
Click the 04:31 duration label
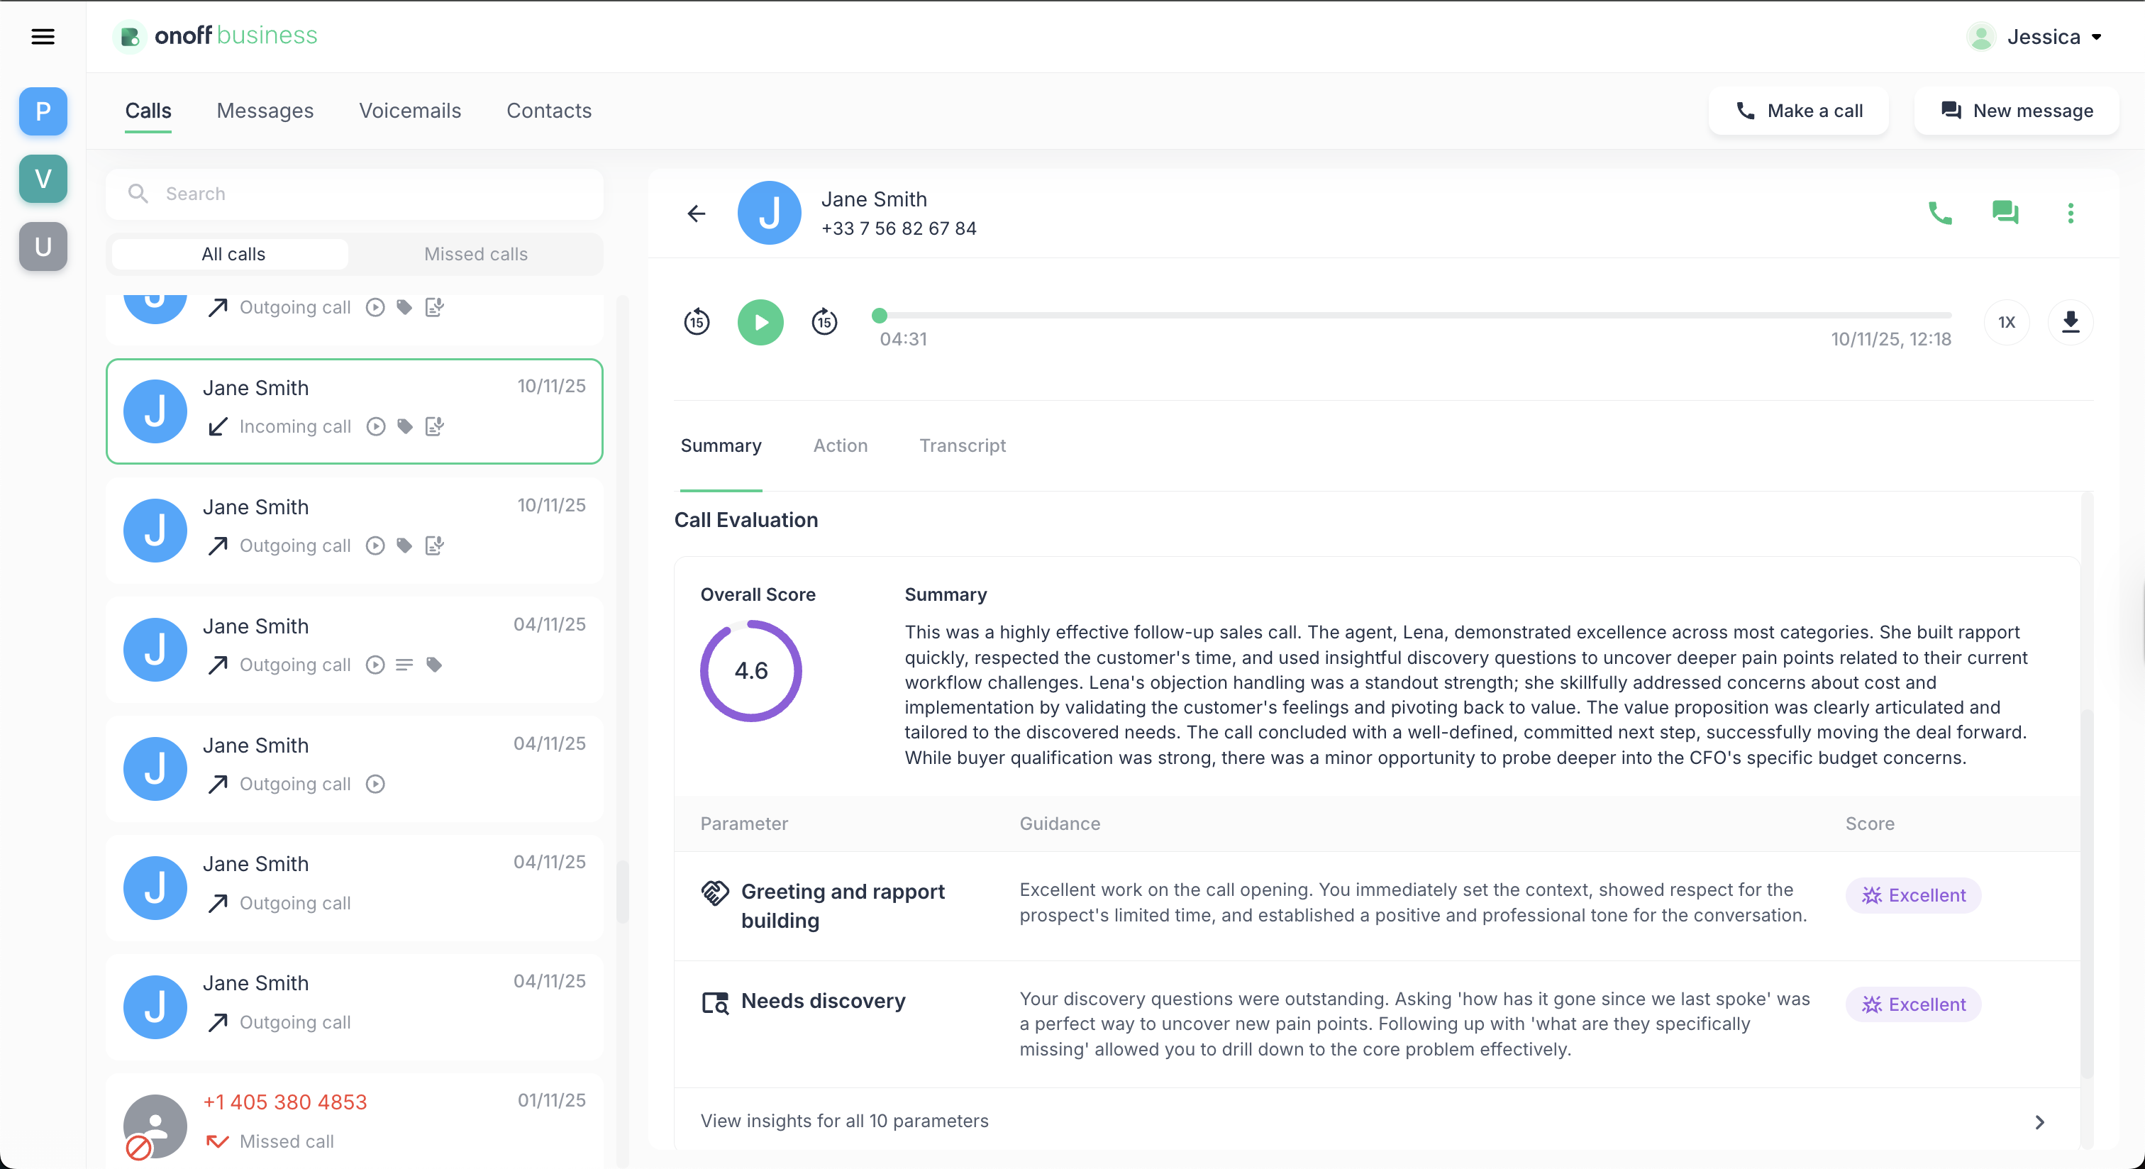pos(904,340)
